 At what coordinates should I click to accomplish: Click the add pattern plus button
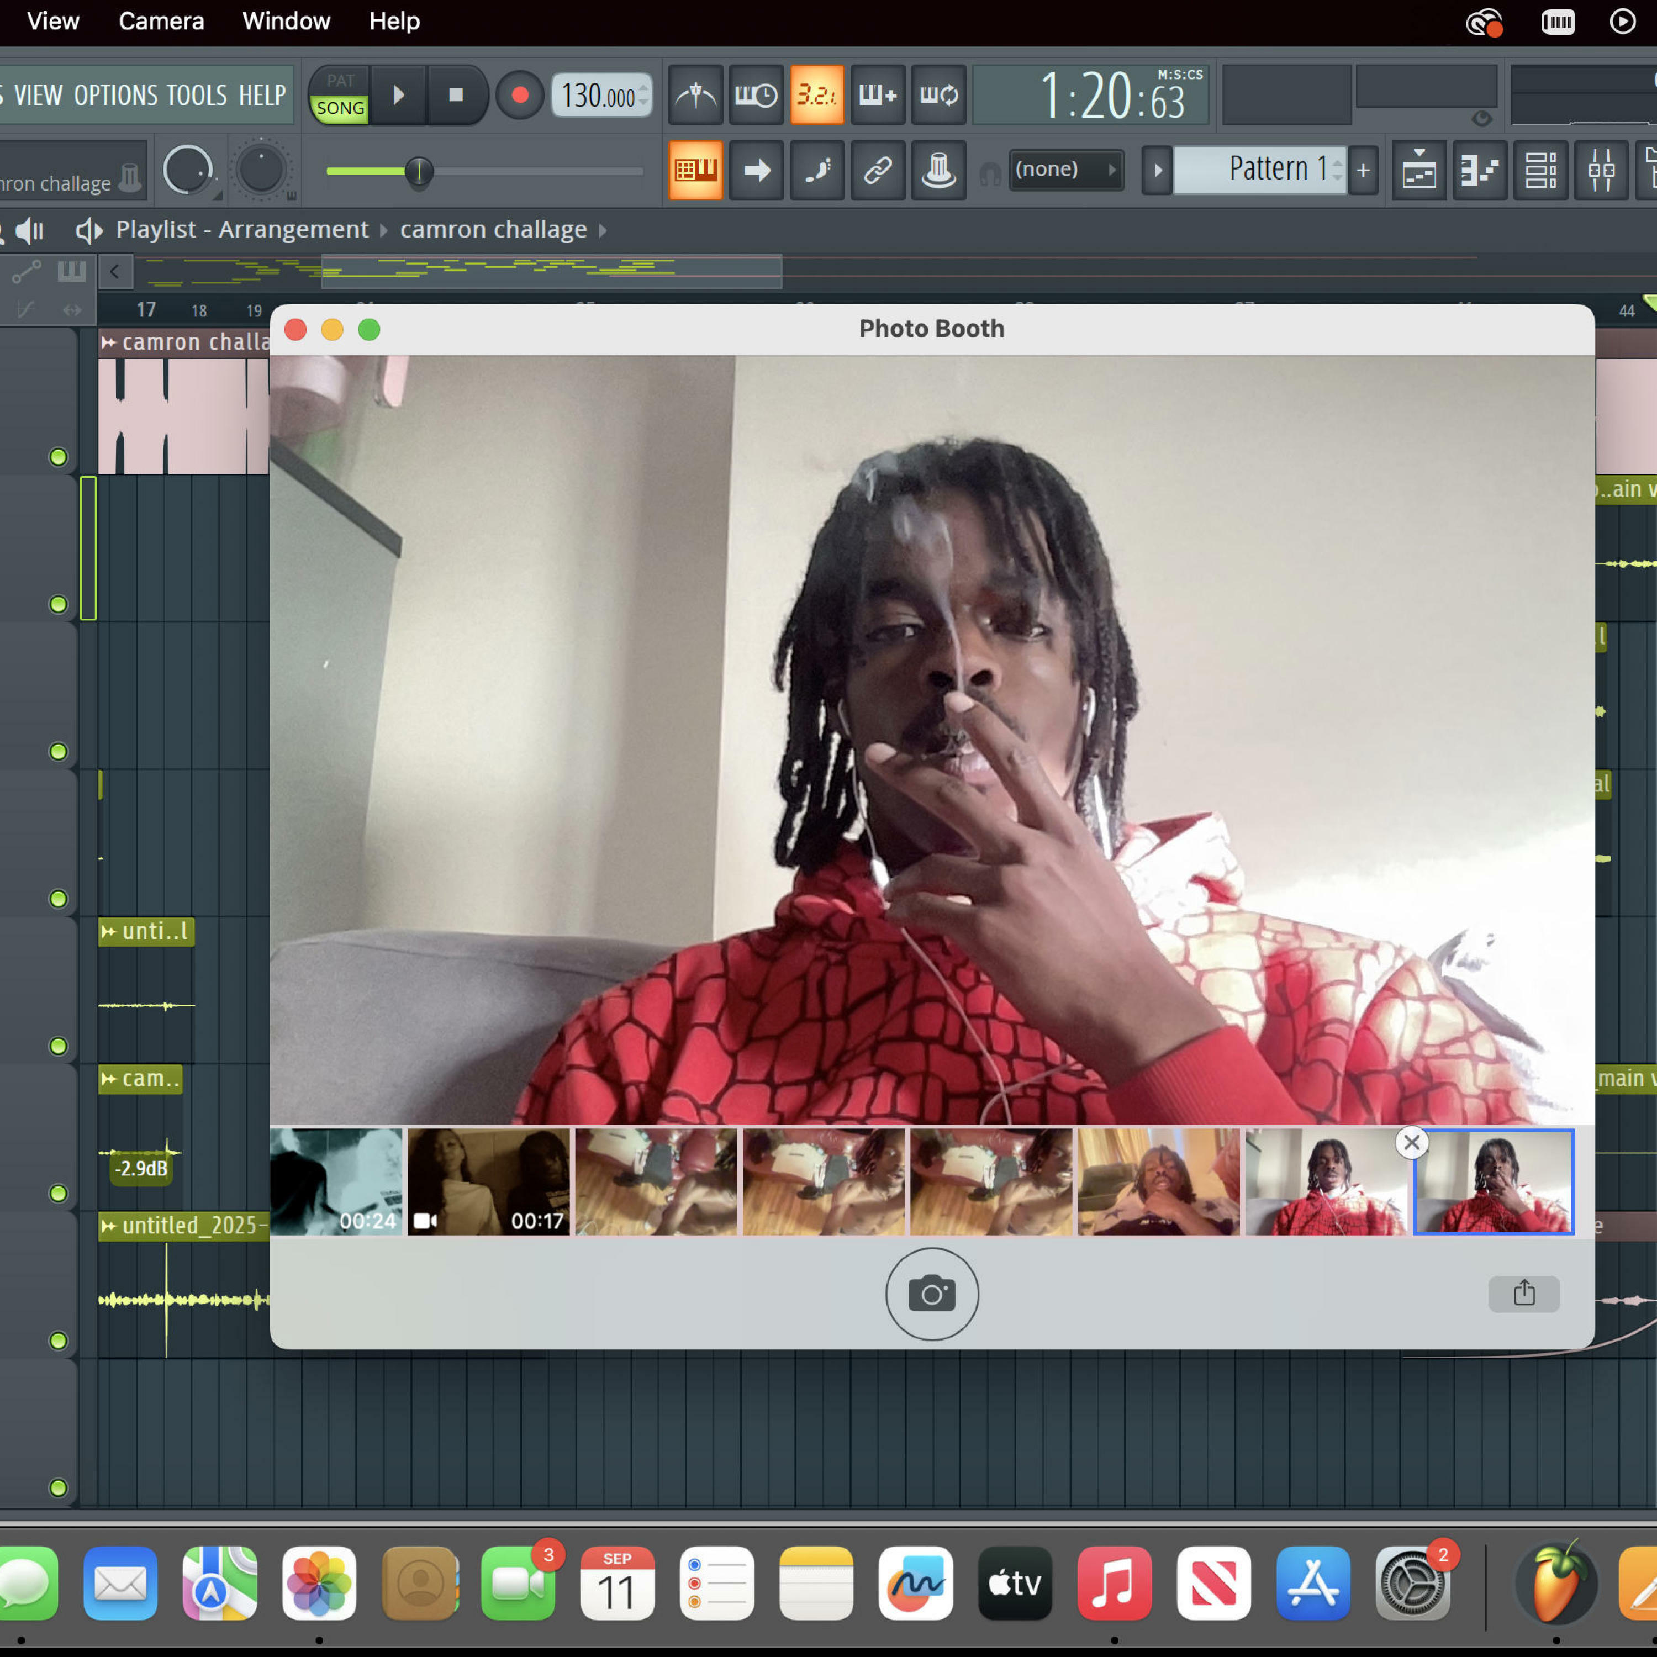[x=1363, y=170]
